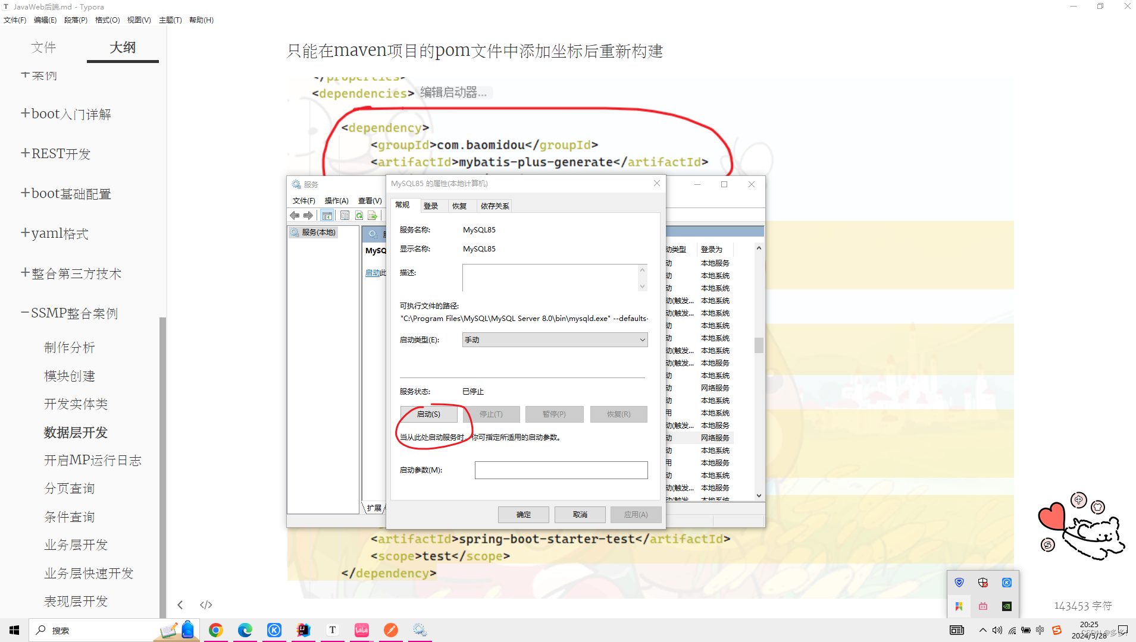Expand the boot入门详解 outline section
Viewport: 1136px width, 642px height.
click(24, 114)
